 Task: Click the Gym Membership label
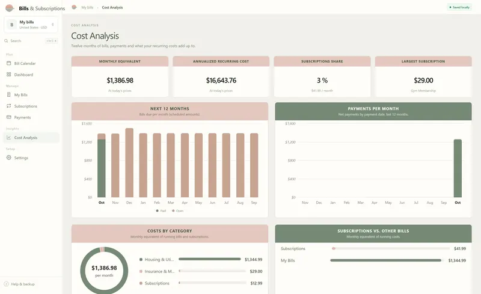pyautogui.click(x=423, y=91)
